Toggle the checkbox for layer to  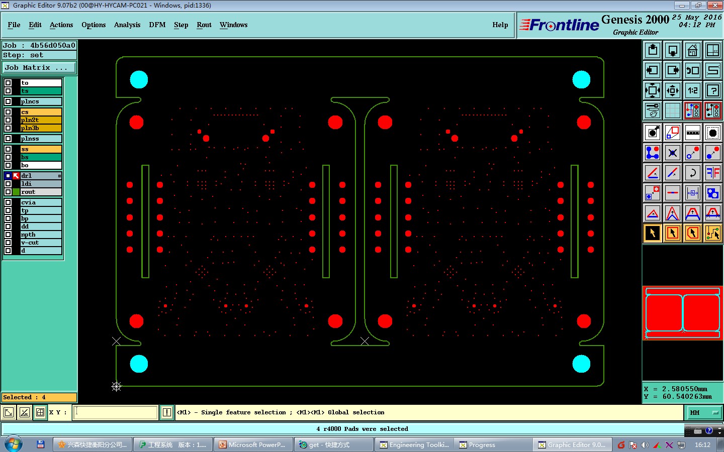click(8, 83)
